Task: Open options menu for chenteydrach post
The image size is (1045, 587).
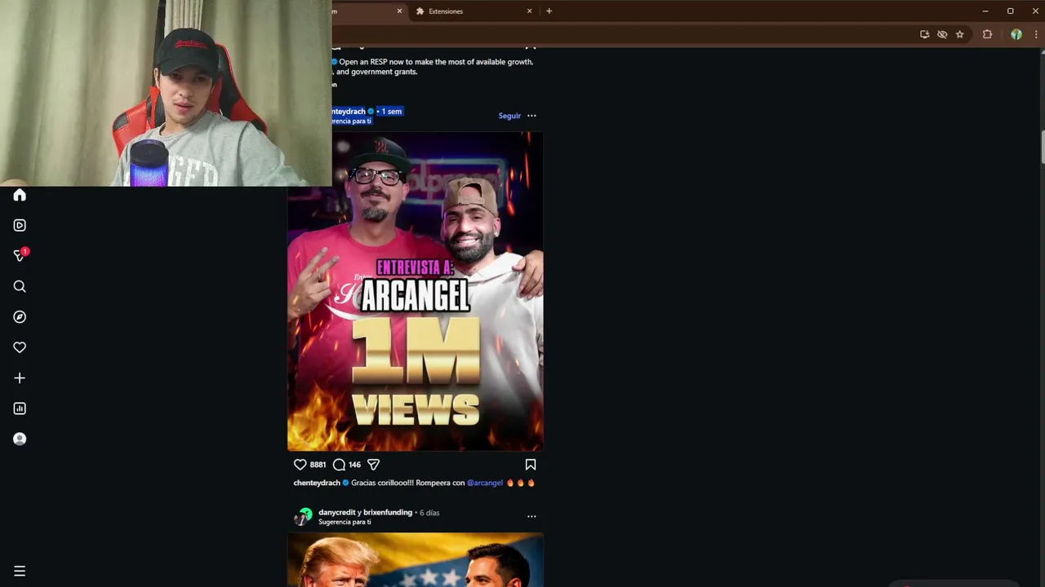Action: 531,116
